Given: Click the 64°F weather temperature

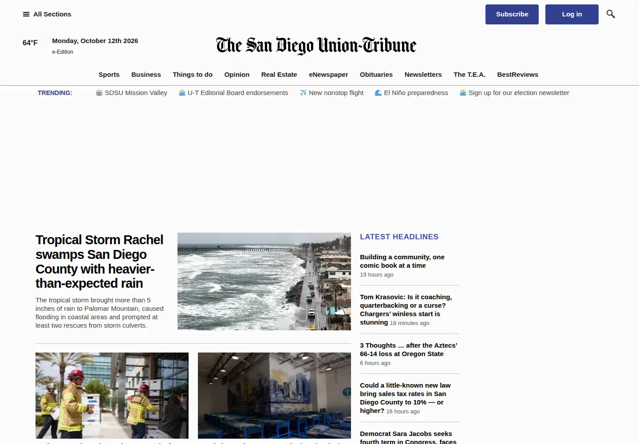Looking at the screenshot, I should [30, 43].
